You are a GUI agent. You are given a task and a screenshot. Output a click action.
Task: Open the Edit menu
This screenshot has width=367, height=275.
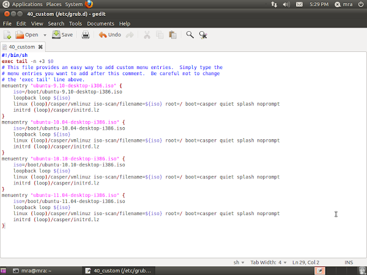tap(21, 24)
